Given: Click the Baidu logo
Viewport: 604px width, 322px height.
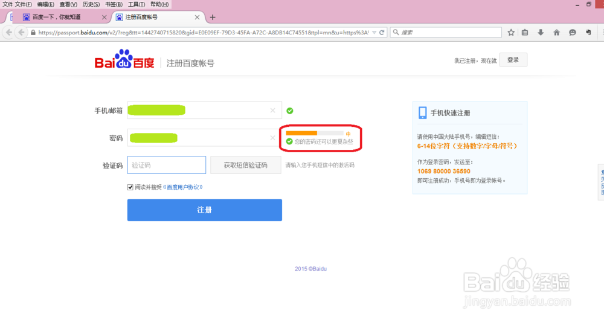Looking at the screenshot, I should click(x=124, y=59).
